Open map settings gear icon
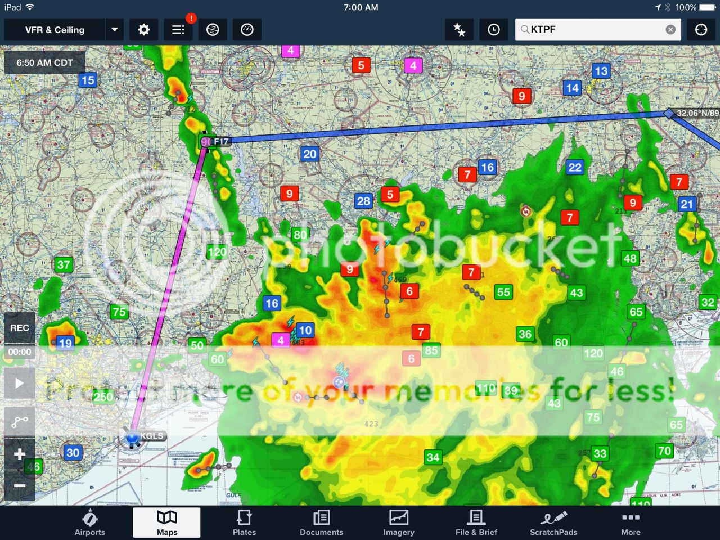Screen dimensions: 720x540 143,30
